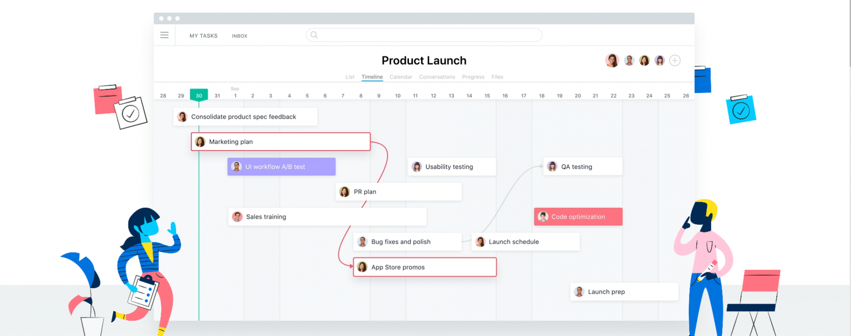851x336 pixels.
Task: Click assignee avatar on Consolidate product spec feedback
Action: tap(182, 117)
